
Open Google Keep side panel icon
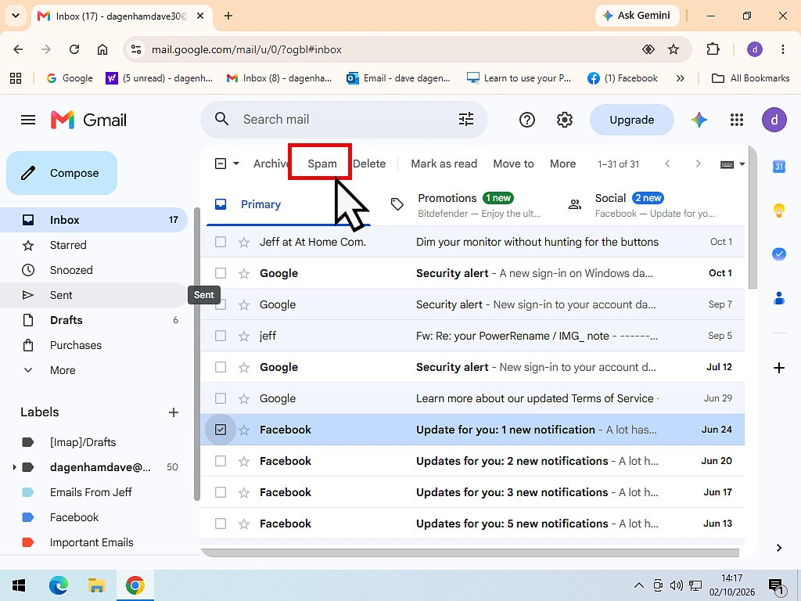778,210
